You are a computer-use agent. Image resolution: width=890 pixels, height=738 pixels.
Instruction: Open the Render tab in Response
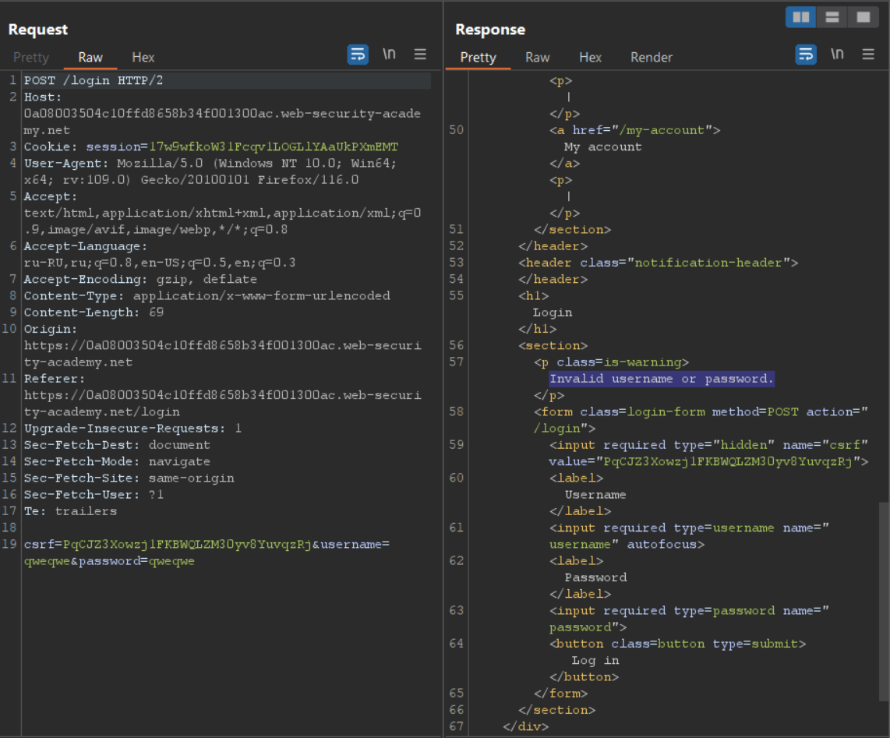[x=652, y=58]
